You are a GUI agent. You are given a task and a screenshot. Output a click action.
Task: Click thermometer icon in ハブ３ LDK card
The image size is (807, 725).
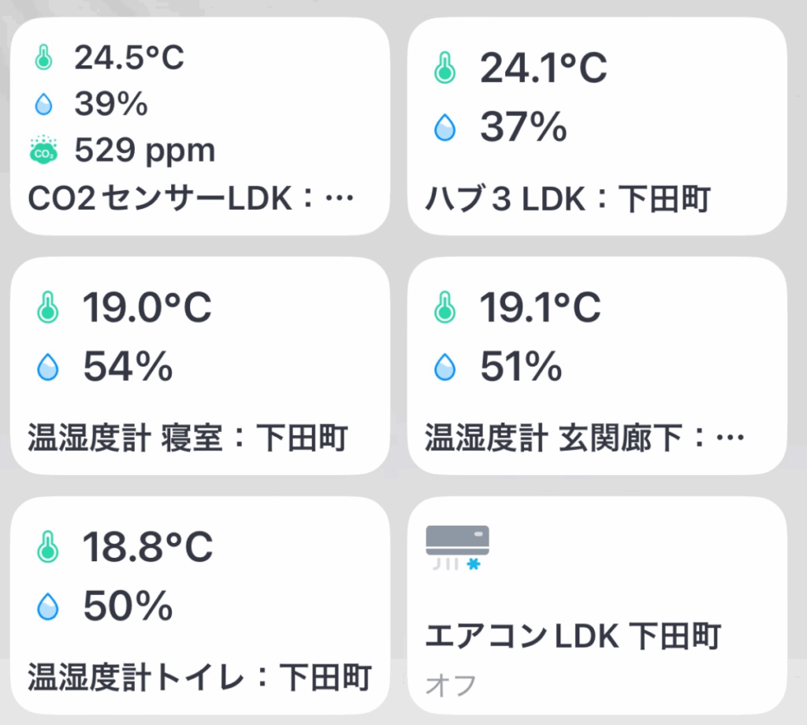click(x=445, y=69)
